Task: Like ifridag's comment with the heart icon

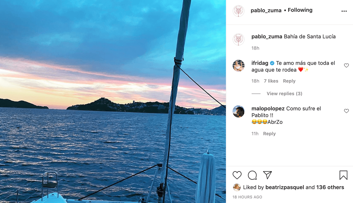Action: coord(346,65)
